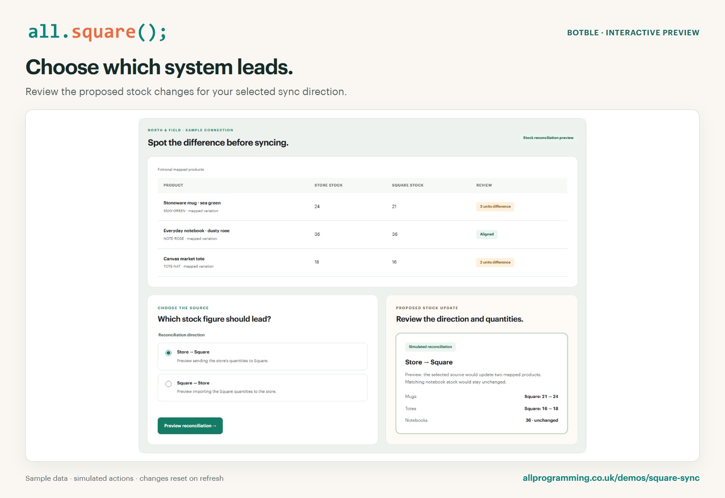Click the Canvas market tote Square stock 16
725x498 pixels.
click(394, 262)
